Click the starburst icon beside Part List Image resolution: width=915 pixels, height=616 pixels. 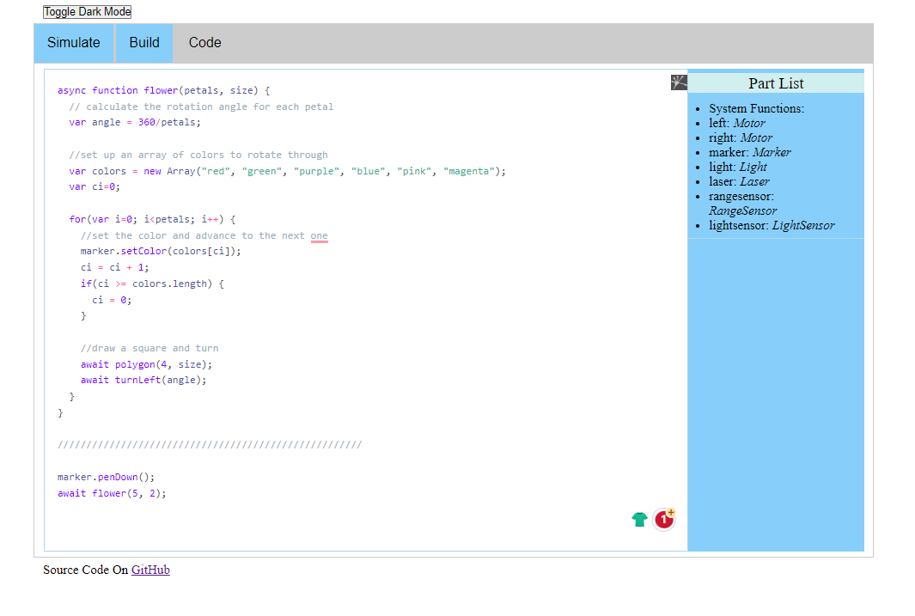pyautogui.click(x=679, y=82)
